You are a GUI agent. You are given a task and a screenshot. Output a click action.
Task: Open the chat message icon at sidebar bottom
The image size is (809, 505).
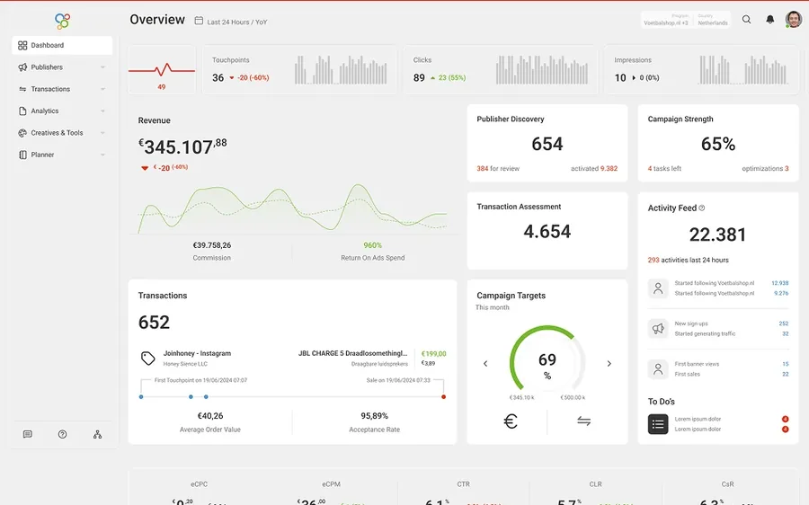pyautogui.click(x=27, y=434)
